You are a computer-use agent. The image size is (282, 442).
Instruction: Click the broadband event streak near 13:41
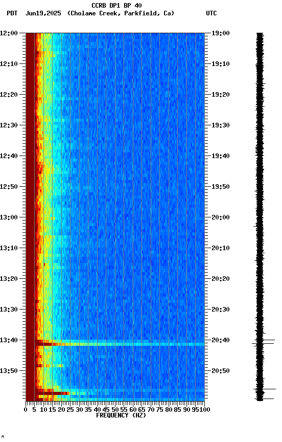click(120, 344)
